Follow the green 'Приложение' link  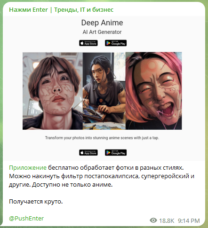tap(28, 168)
